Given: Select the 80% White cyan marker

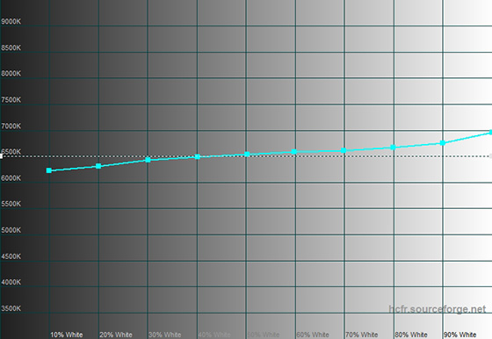Looking at the screenshot, I should [x=393, y=147].
